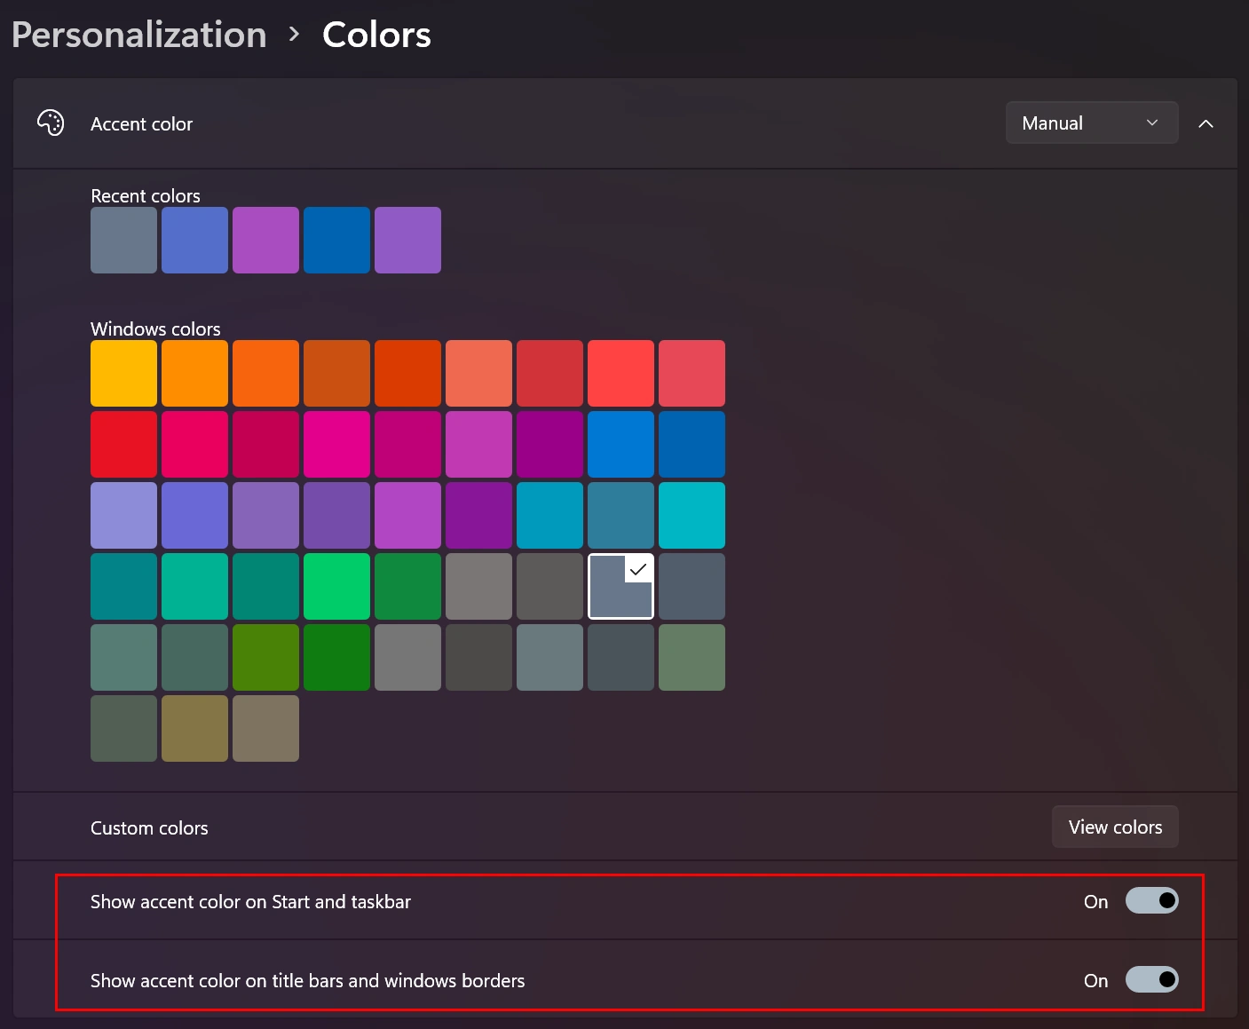The width and height of the screenshot is (1249, 1029).
Task: Click the On label for title bars setting
Action: [x=1095, y=981]
